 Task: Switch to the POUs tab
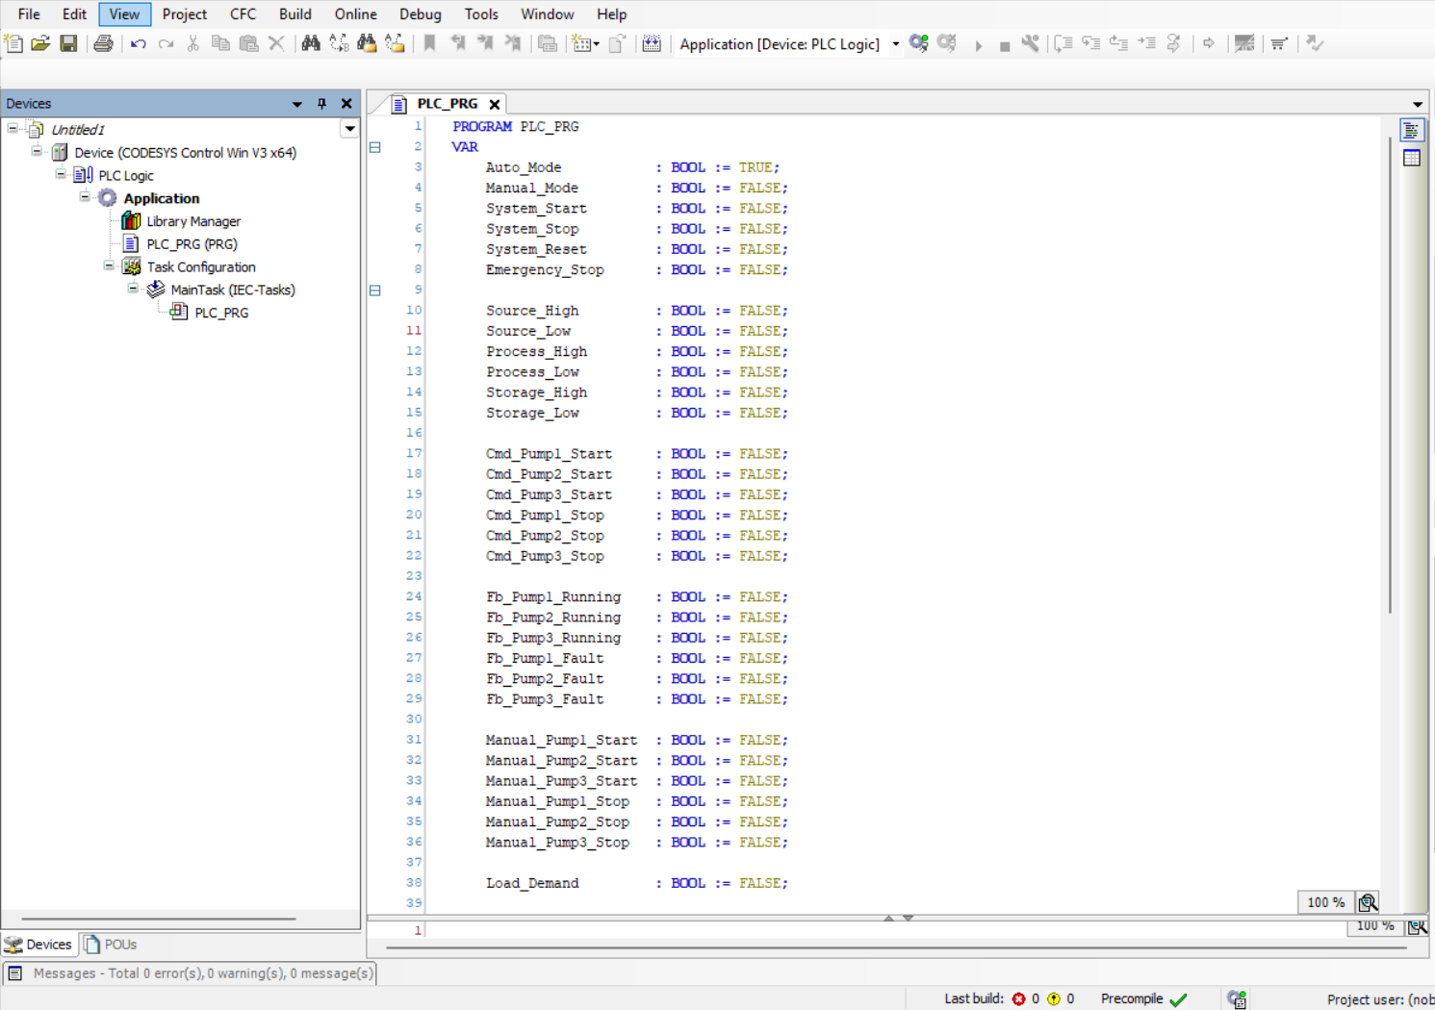click(111, 945)
